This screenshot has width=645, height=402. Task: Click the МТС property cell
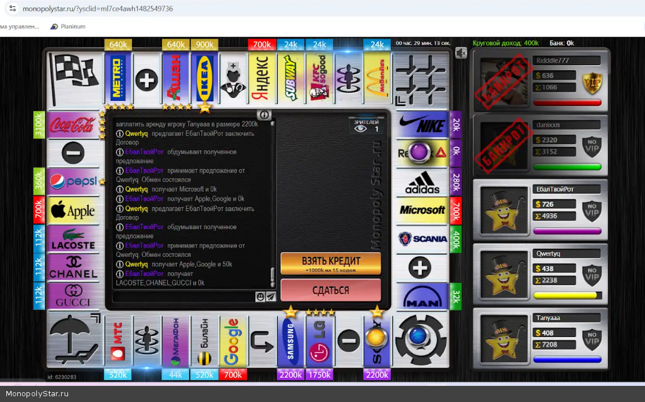tap(118, 341)
